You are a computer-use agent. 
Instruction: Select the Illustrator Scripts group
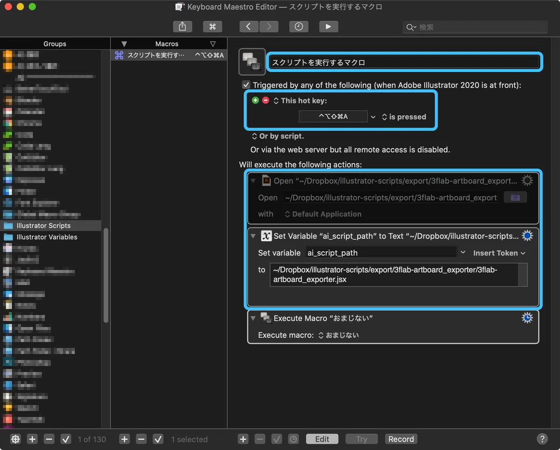click(x=43, y=225)
